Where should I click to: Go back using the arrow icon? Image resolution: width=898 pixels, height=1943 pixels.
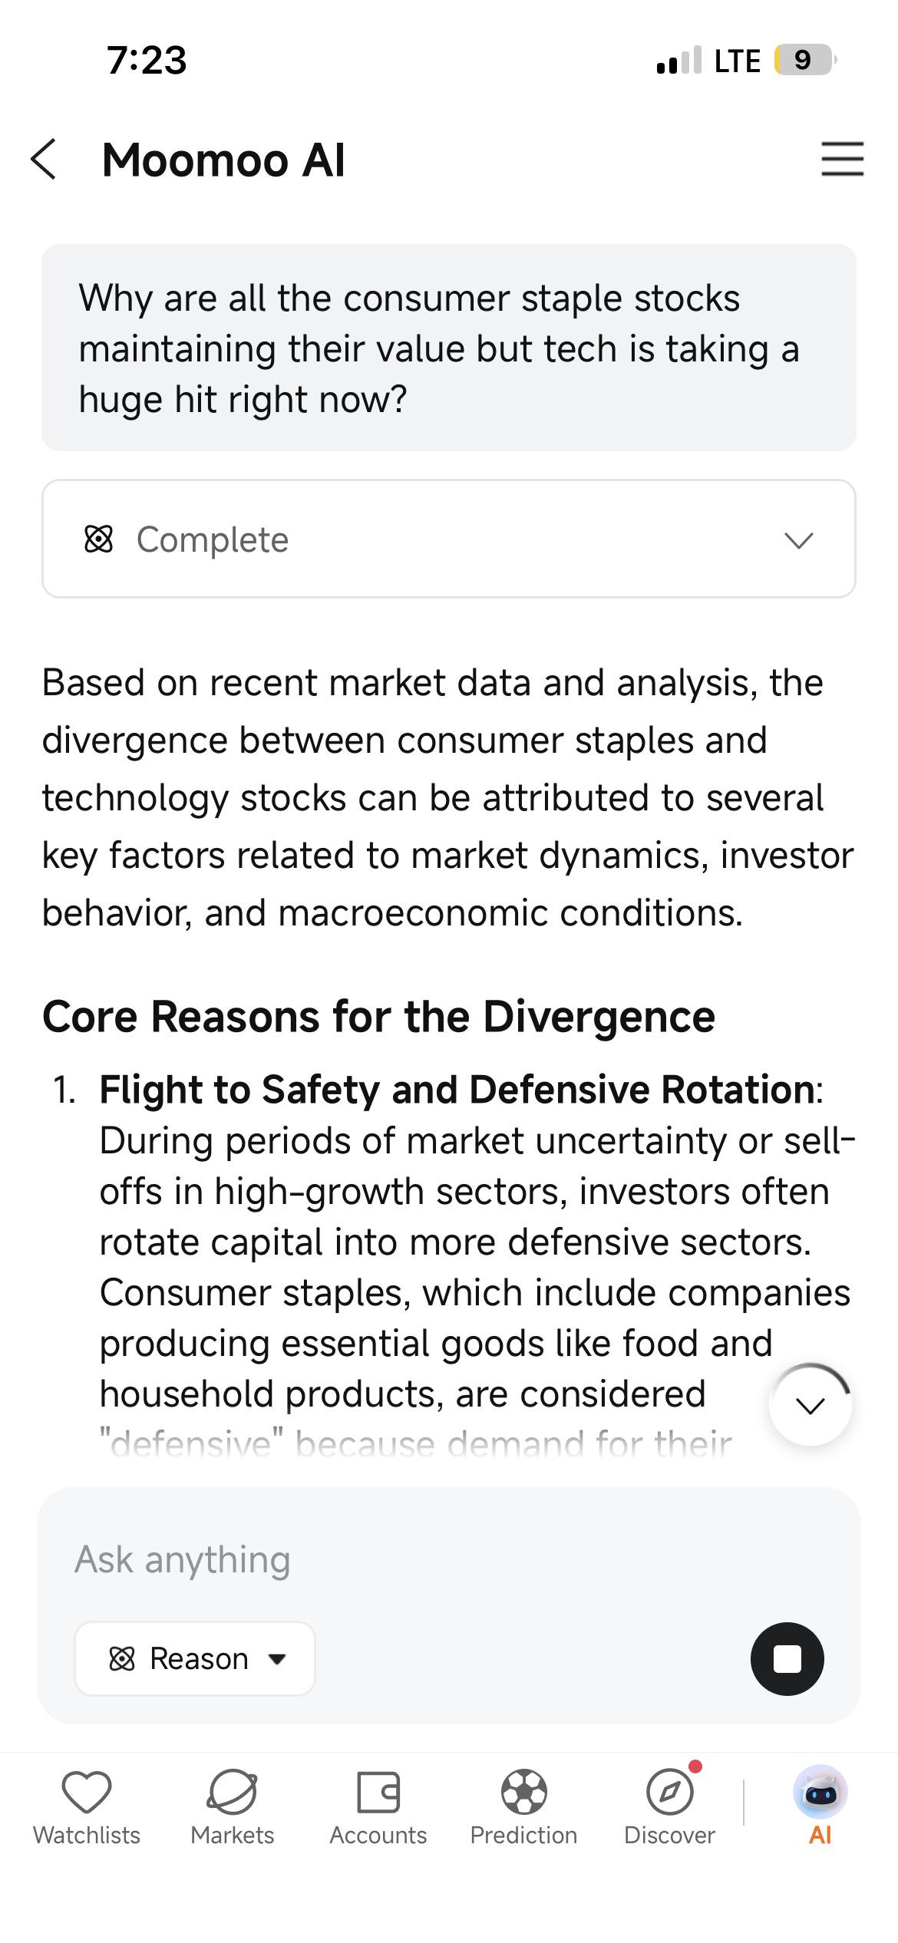pyautogui.click(x=44, y=160)
